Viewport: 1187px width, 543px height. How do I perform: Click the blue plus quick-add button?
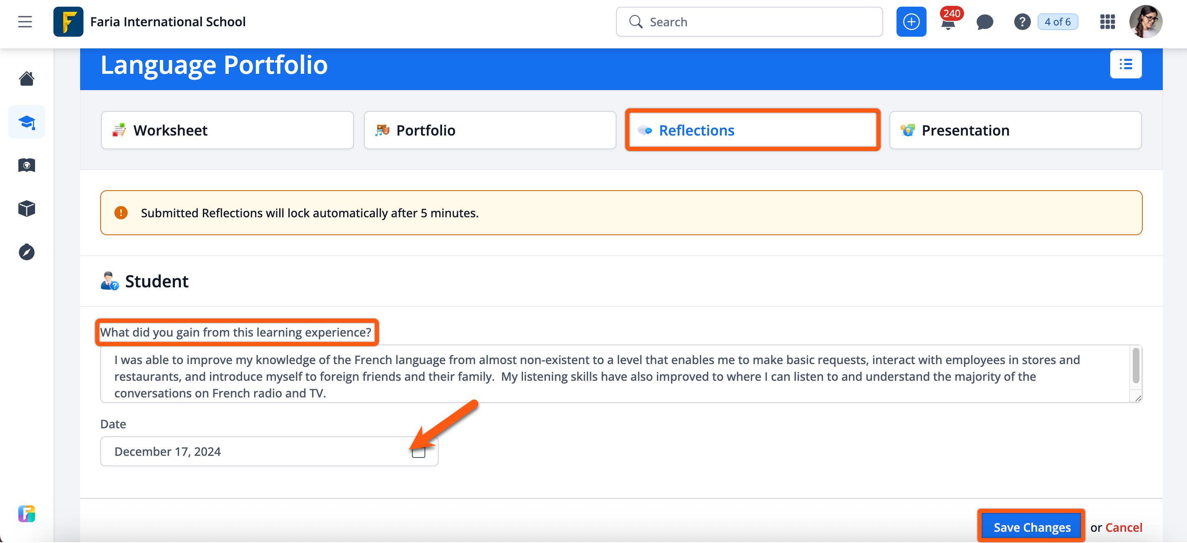click(x=911, y=22)
